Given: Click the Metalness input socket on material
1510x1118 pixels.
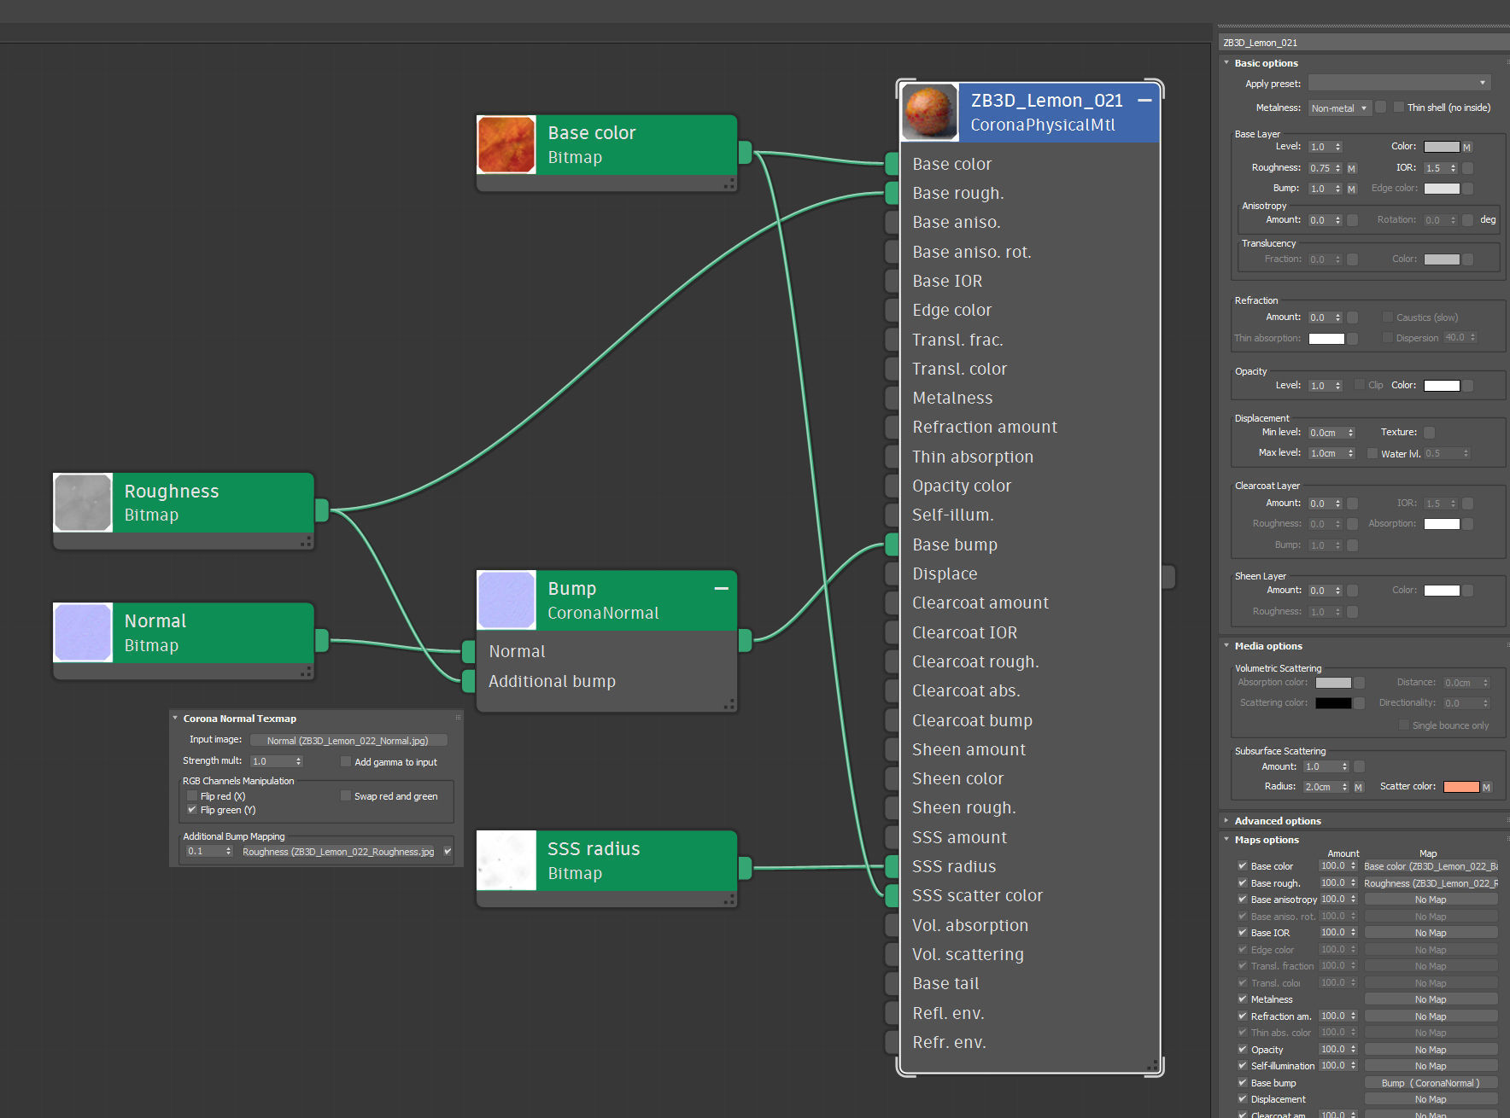Looking at the screenshot, I should point(892,398).
